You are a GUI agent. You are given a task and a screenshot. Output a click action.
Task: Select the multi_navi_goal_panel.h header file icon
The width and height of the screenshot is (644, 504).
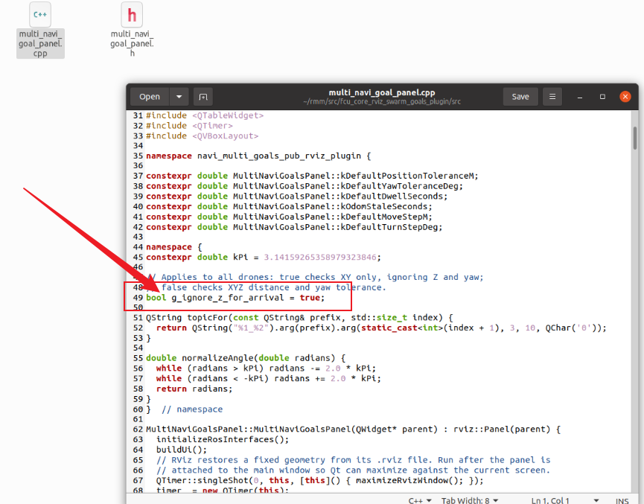tap(132, 30)
